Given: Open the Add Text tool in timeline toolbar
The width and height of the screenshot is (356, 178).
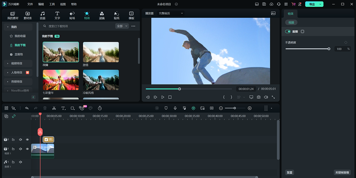Looking at the screenshot, I should pos(63,108).
